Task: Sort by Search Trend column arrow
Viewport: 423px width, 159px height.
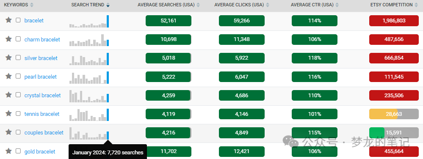Action: (x=108, y=5)
